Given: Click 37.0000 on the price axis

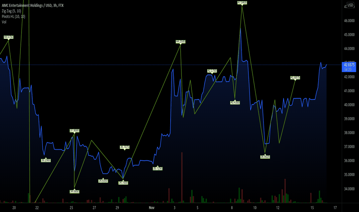Looking at the screenshot, I should point(349,147).
